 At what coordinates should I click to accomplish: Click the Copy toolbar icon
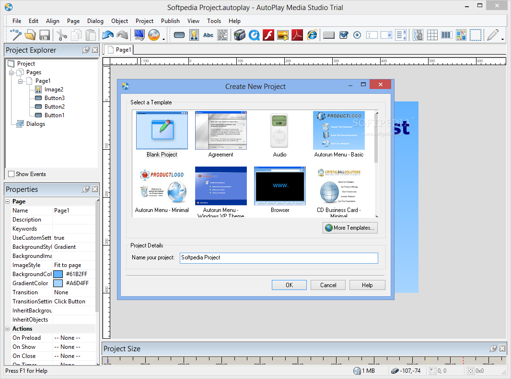(x=76, y=35)
